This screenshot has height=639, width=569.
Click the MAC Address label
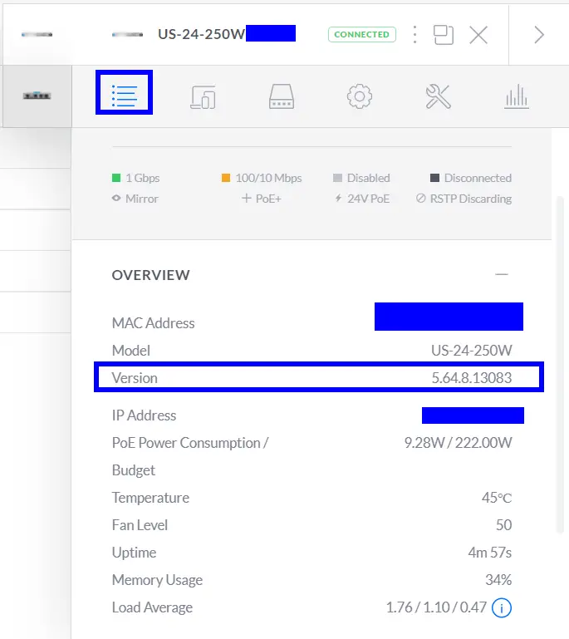click(x=153, y=323)
